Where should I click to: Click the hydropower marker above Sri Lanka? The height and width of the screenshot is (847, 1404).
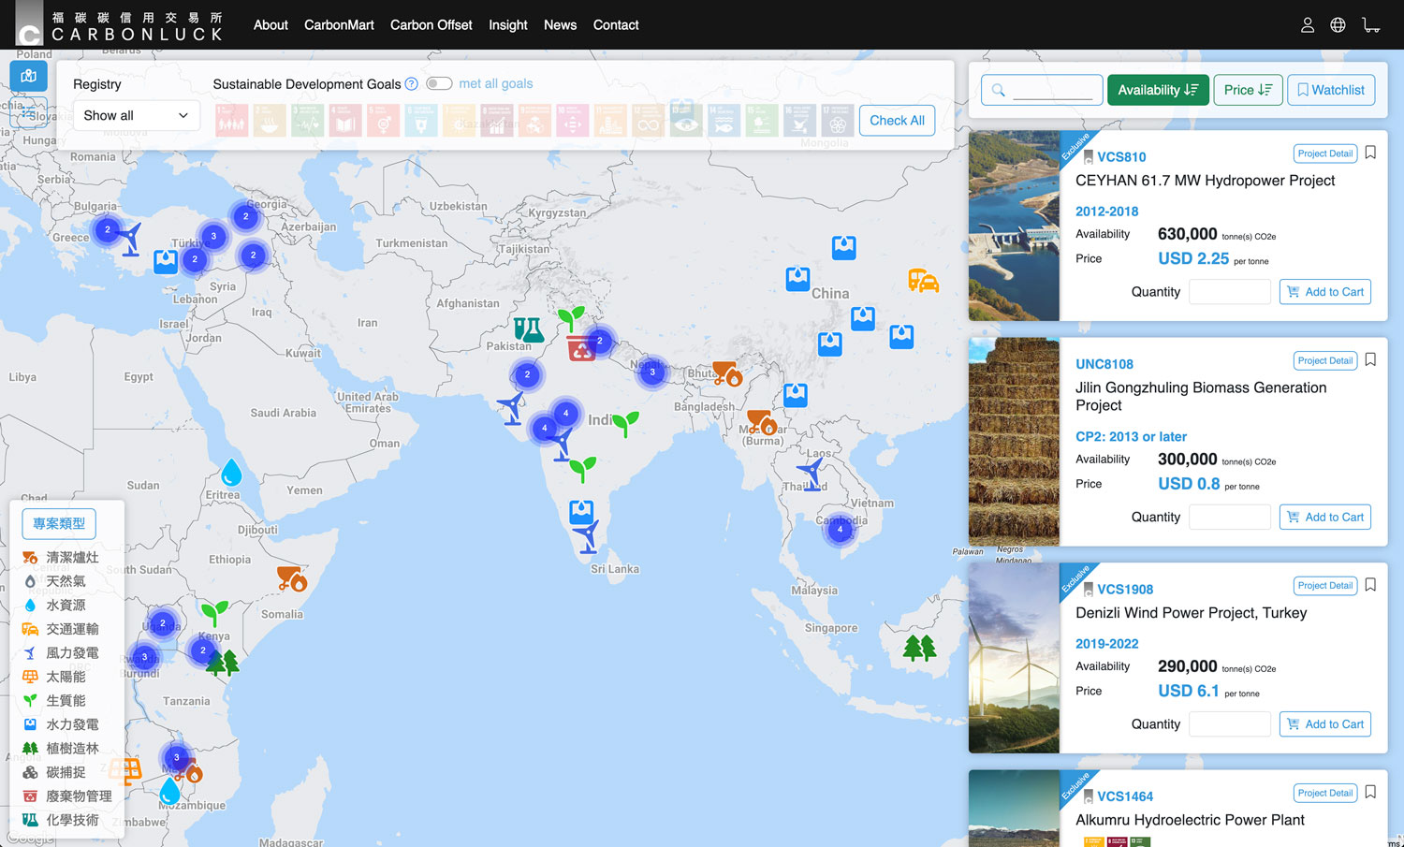tap(581, 512)
